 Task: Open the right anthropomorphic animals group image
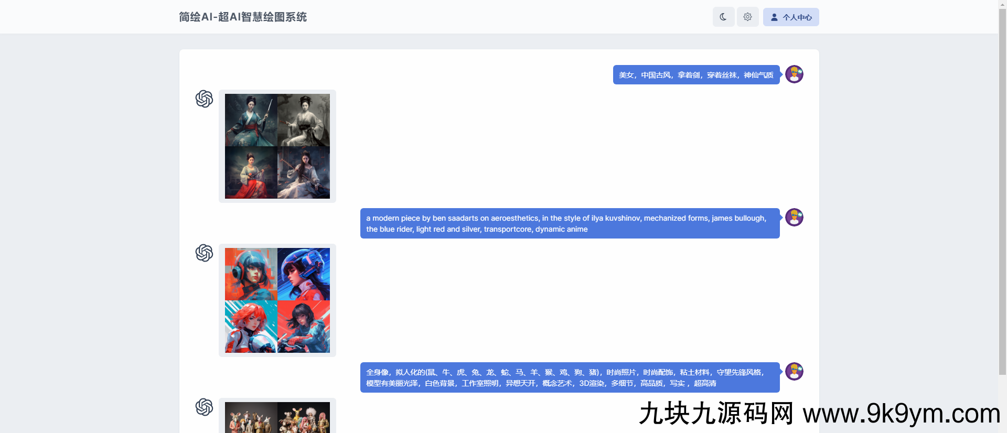click(x=304, y=417)
